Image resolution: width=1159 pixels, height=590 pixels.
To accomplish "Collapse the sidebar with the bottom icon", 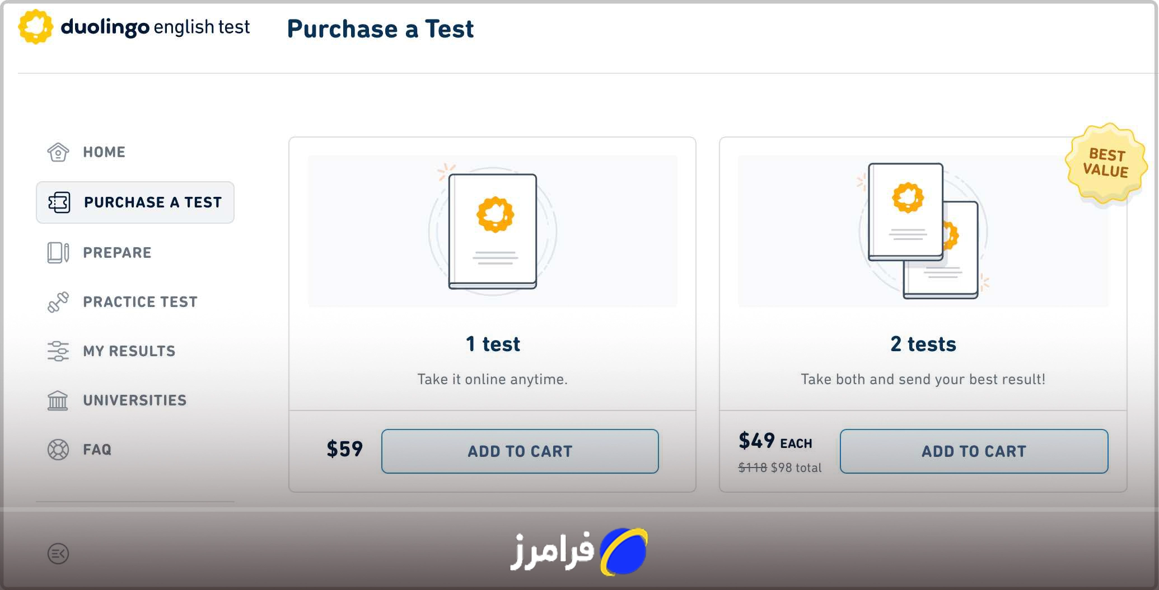I will pyautogui.click(x=58, y=554).
